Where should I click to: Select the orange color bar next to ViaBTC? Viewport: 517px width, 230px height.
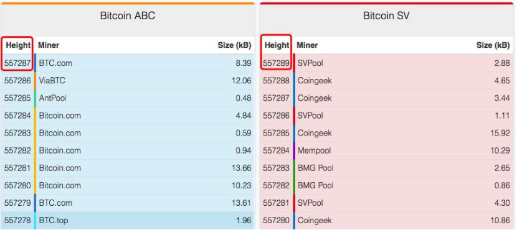tap(35, 80)
